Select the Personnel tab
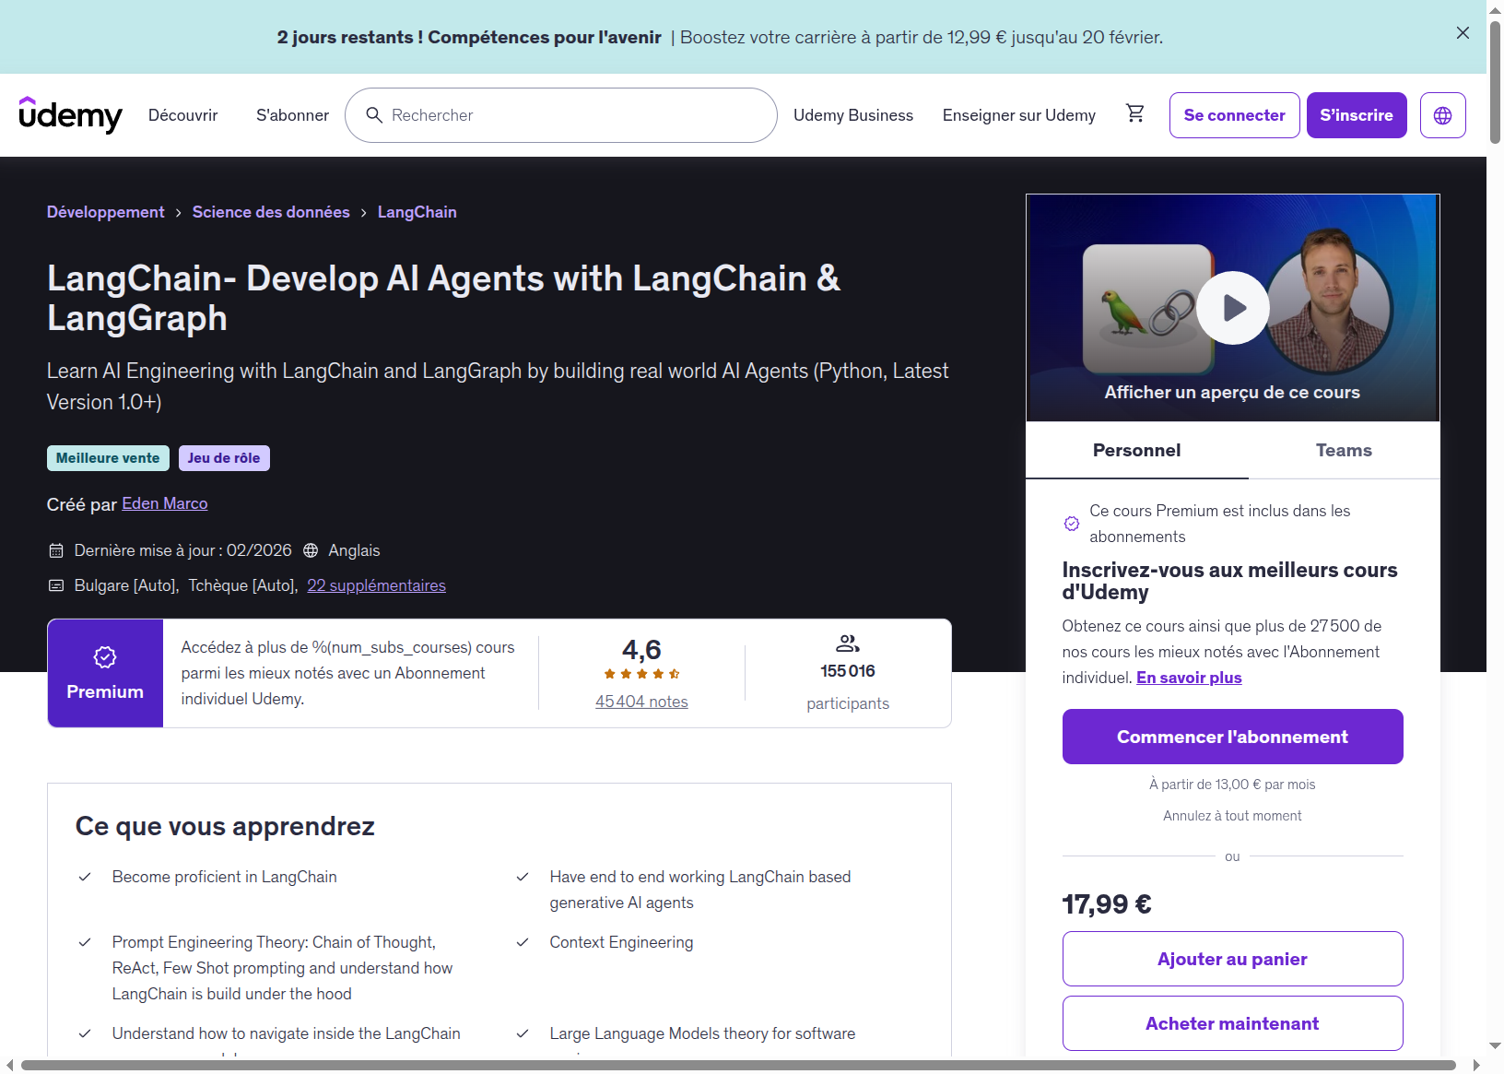The height and width of the screenshot is (1074, 1504). (x=1136, y=451)
